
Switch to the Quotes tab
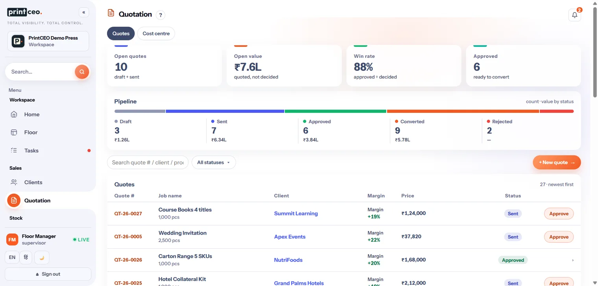[x=121, y=33]
